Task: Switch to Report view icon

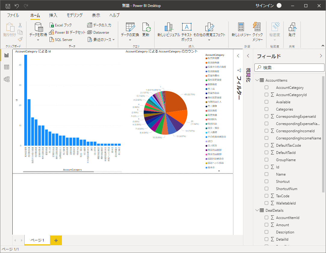Action: point(7,55)
